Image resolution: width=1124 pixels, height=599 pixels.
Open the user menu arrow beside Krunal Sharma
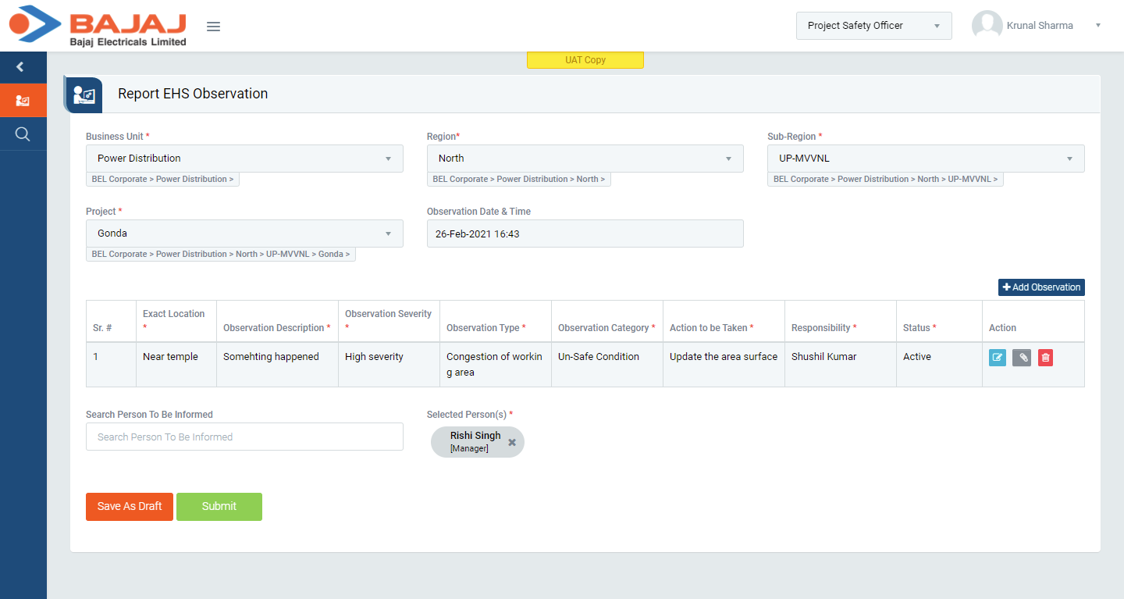pos(1097,26)
